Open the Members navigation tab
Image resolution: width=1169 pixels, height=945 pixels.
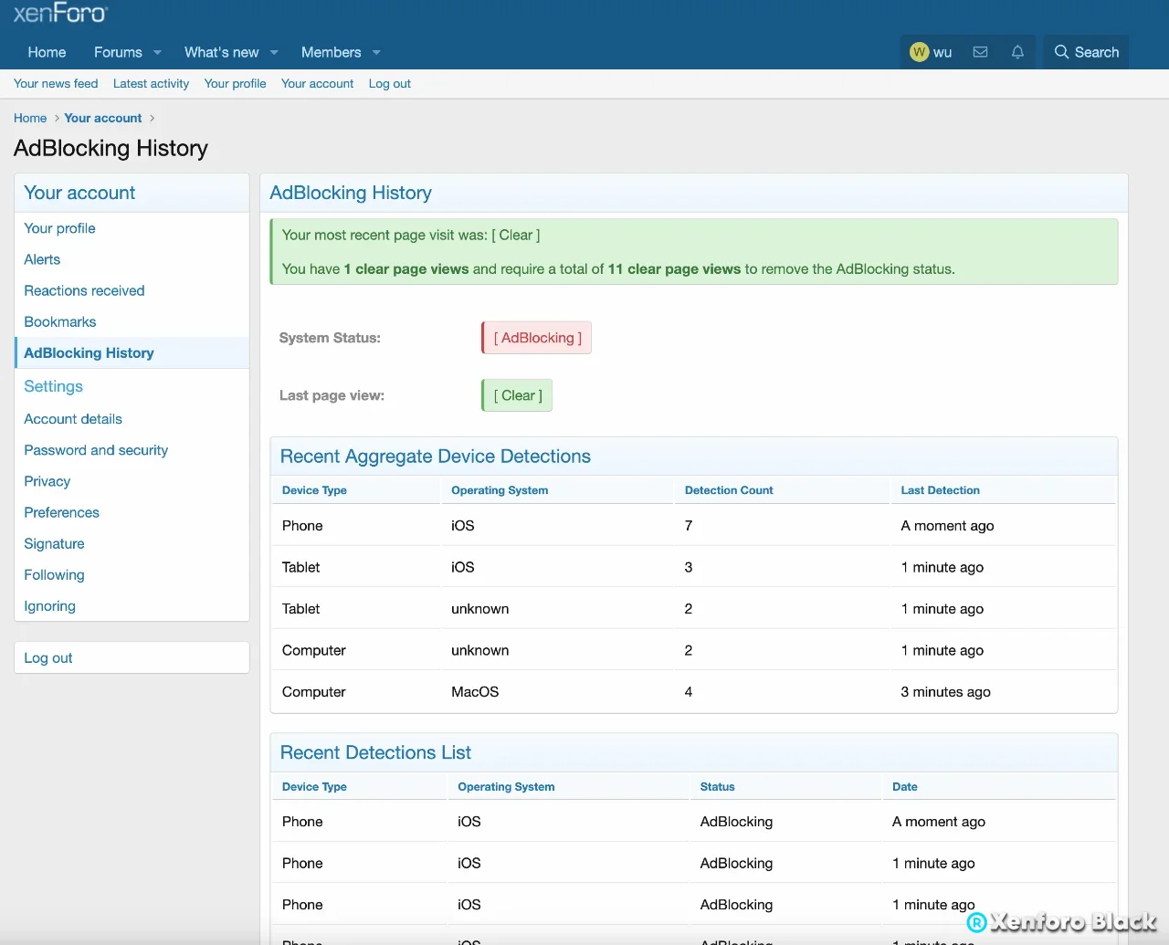pyautogui.click(x=331, y=52)
